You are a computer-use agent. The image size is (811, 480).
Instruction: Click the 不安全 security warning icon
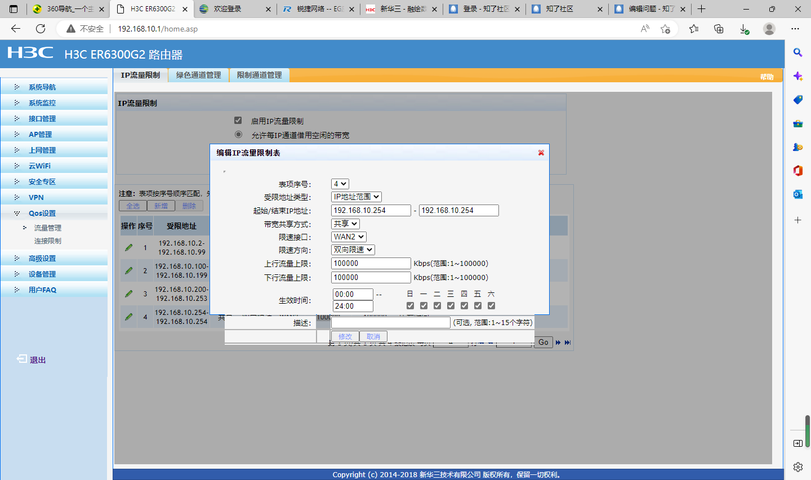71,29
